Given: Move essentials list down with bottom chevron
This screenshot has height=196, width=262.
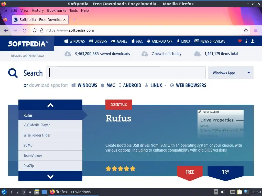Looking at the screenshot, I should pos(50,176).
